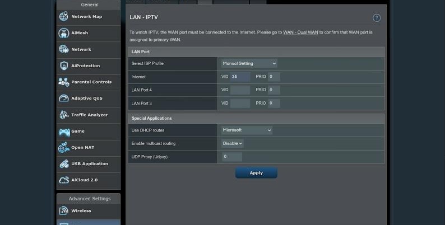Screen dimensions: 445x225
Task: Open the Enable multicast routing dropdown
Action: (232, 143)
